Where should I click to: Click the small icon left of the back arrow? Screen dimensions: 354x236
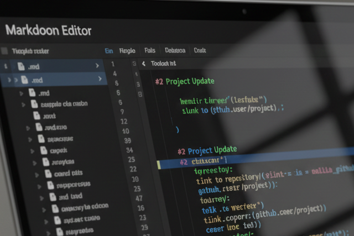[134, 64]
